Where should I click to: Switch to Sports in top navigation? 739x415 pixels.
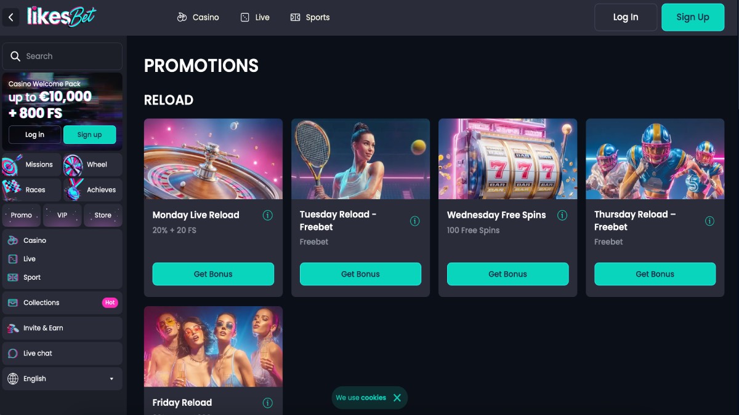tap(310, 17)
